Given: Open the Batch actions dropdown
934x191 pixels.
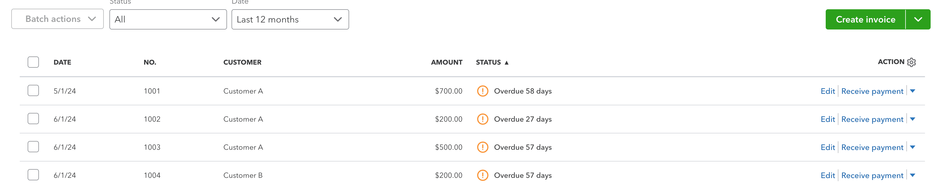Looking at the screenshot, I should click(57, 19).
